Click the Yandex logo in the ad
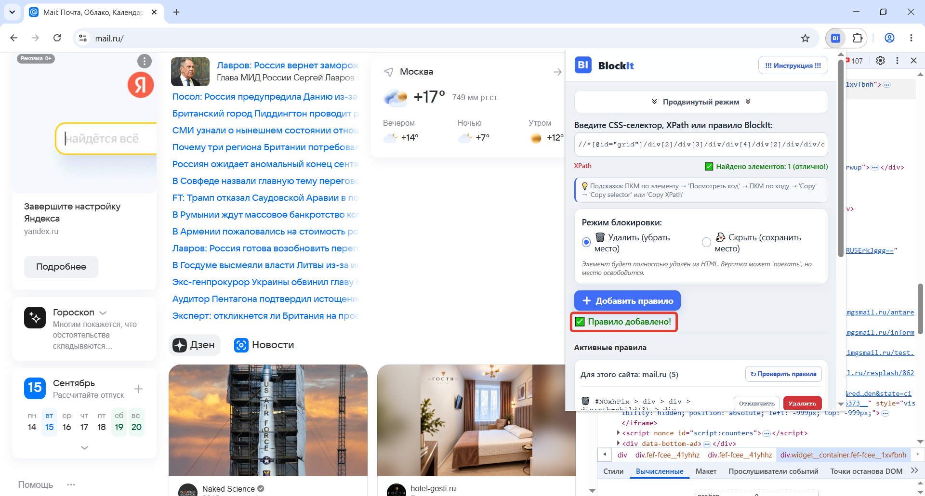This screenshot has height=496, width=925. [141, 85]
